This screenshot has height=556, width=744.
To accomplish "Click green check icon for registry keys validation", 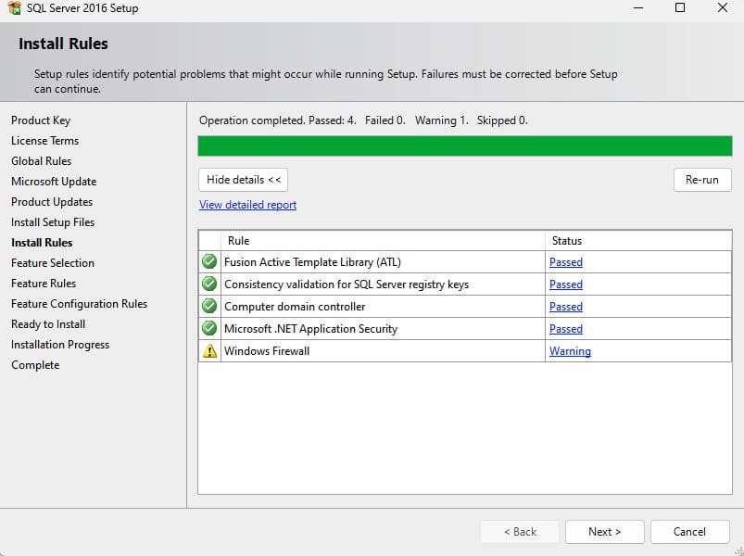I will [x=209, y=284].
